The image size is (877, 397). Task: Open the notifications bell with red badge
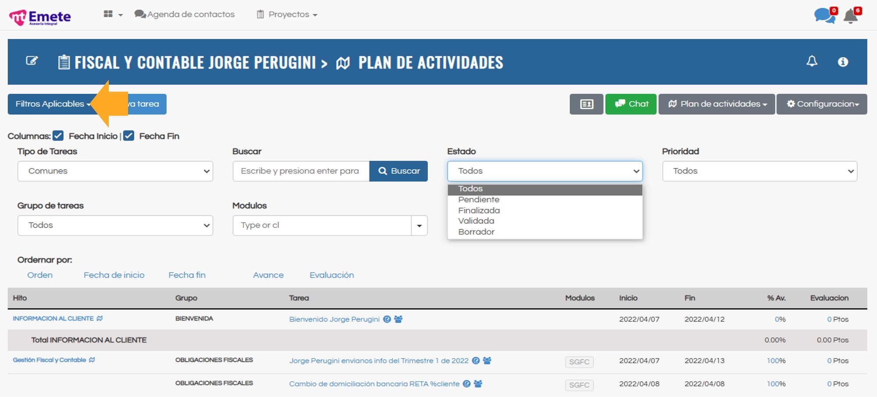(x=851, y=16)
